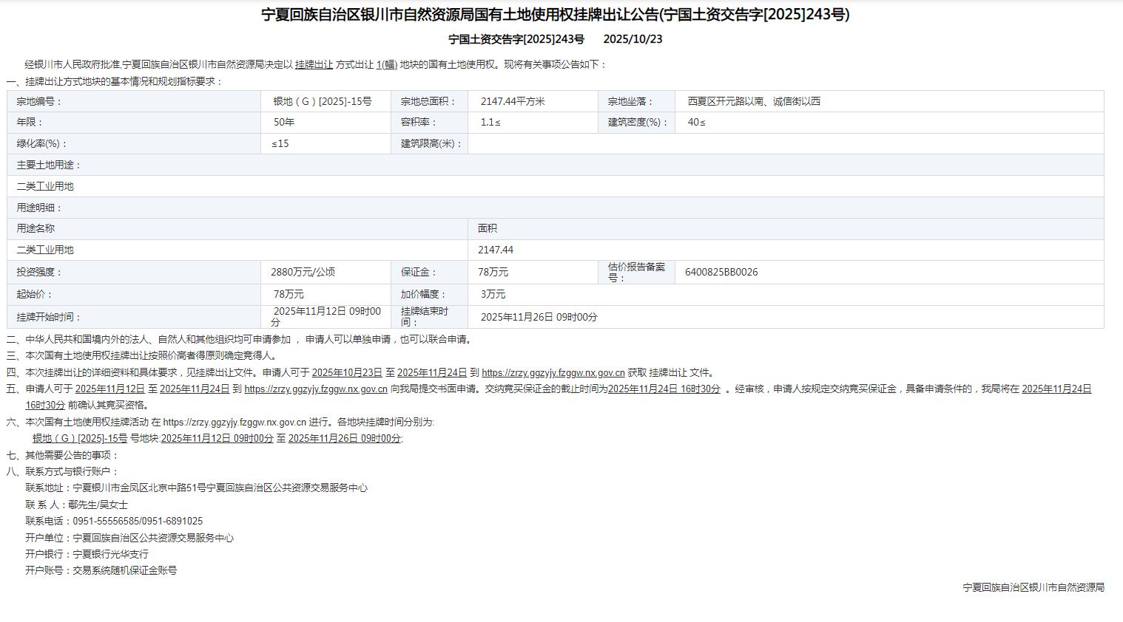
Task: Click the 宗地坐落 value 西夏区开元路以南
Action: pos(754,102)
